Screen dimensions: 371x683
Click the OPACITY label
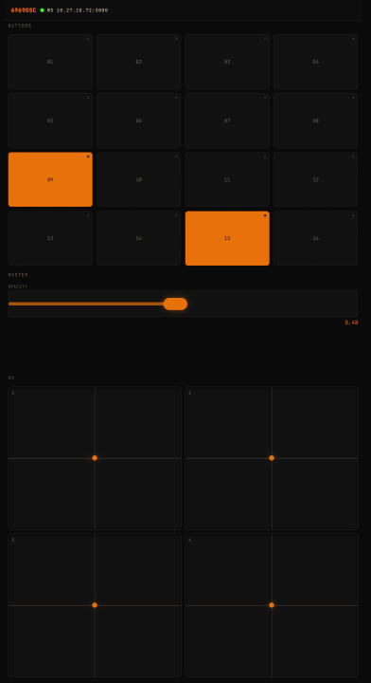click(18, 286)
